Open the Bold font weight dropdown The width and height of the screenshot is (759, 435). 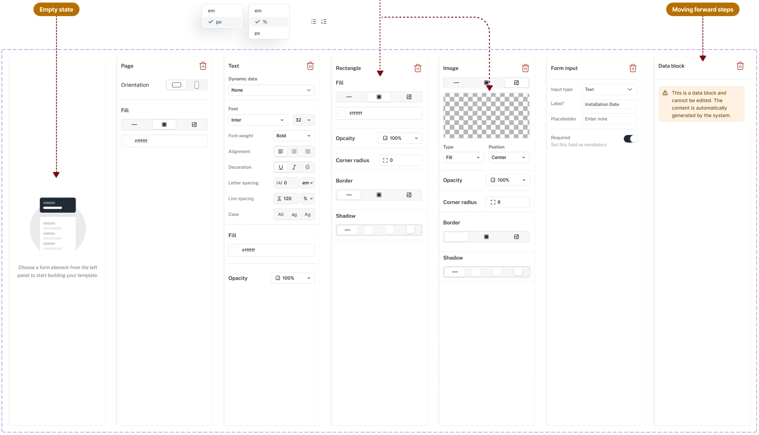pyautogui.click(x=294, y=136)
